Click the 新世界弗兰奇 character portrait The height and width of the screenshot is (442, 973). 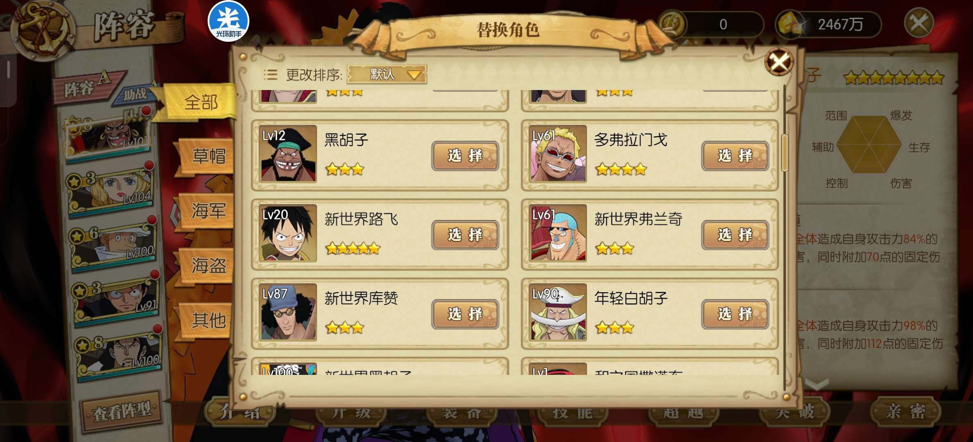pos(558,233)
